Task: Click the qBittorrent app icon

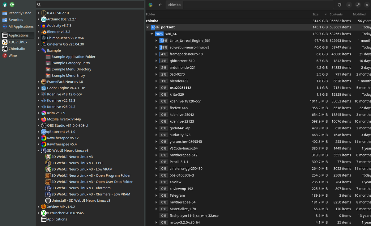Action: pyautogui.click(x=44, y=132)
